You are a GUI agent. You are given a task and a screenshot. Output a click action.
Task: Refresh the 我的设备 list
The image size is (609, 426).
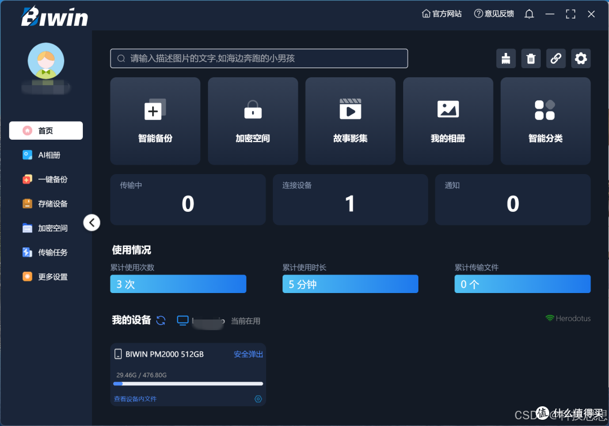coord(161,320)
